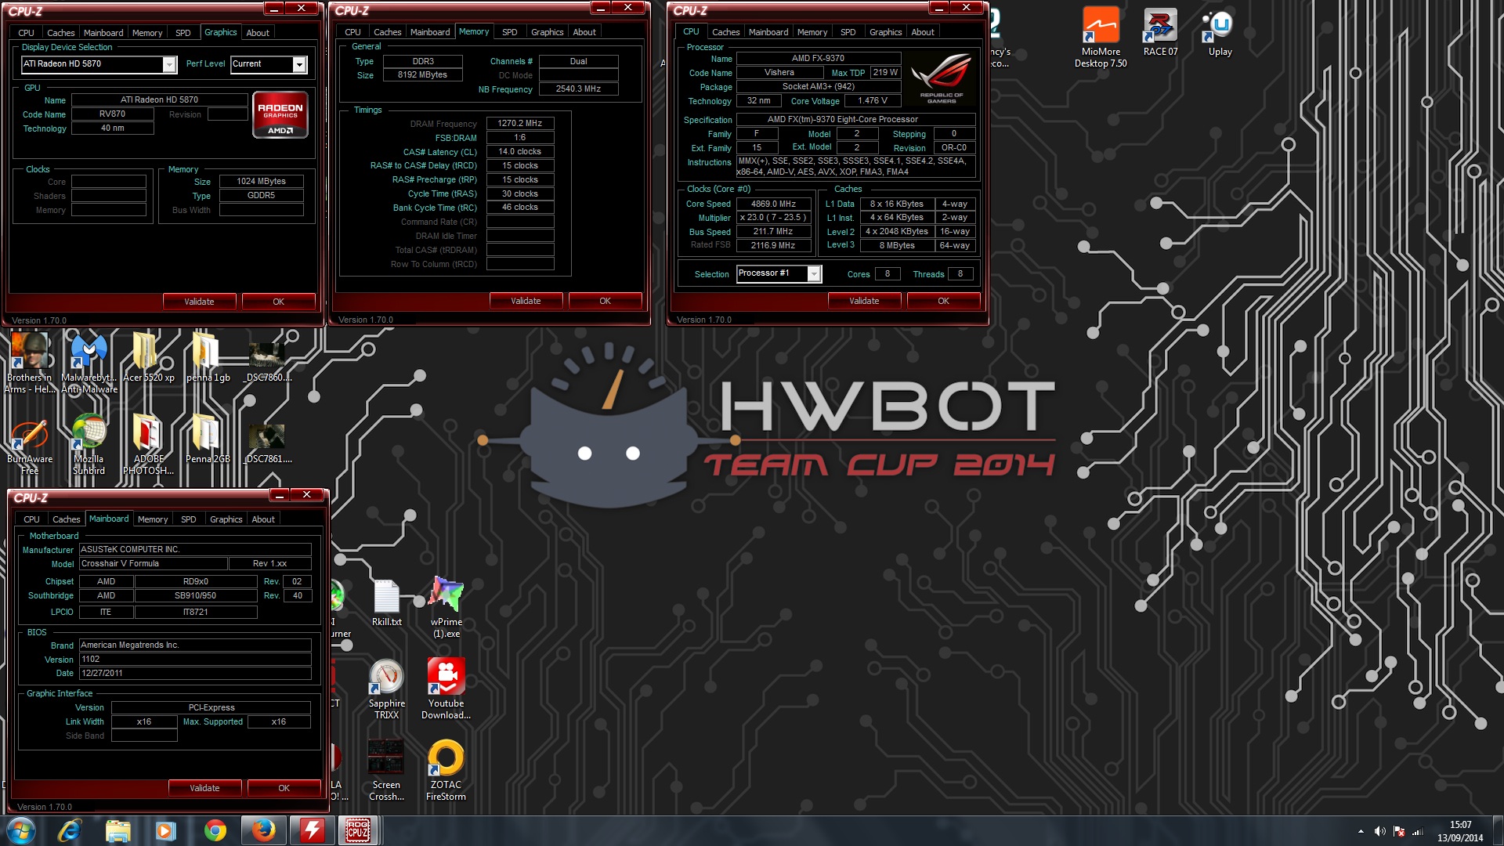Show hidden system tray icons arrow
This screenshot has width=1504, height=846.
click(x=1361, y=831)
